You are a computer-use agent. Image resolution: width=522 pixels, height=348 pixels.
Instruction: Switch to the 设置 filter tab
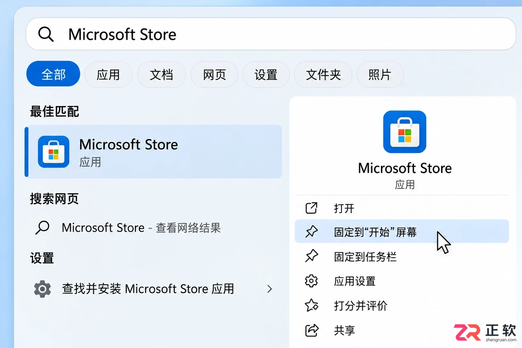pyautogui.click(x=266, y=74)
